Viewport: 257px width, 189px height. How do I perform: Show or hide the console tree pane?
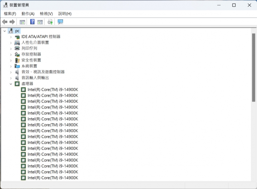(22, 22)
